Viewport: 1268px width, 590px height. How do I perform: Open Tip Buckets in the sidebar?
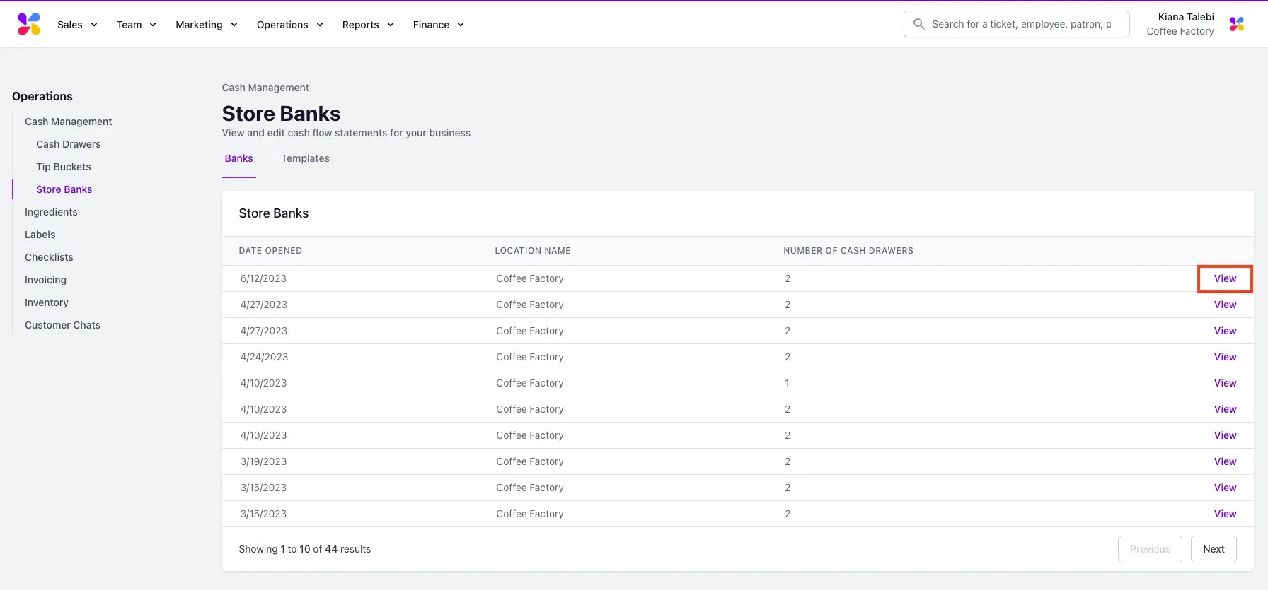[x=64, y=167]
